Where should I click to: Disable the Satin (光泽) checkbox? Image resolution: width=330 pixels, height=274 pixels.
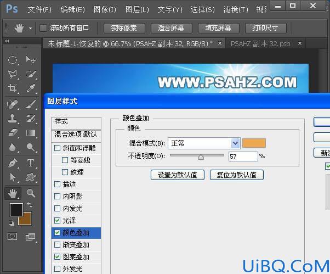point(57,221)
